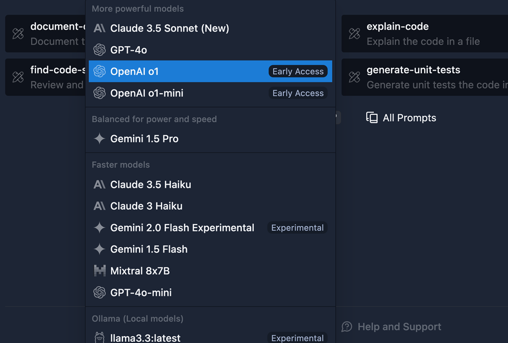Click the Anthropic icon beside Claude 3.5 Sonnet

coord(99,28)
